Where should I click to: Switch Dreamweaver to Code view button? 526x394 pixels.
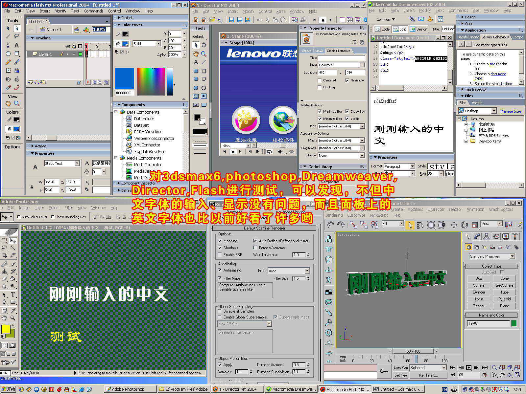coord(382,29)
